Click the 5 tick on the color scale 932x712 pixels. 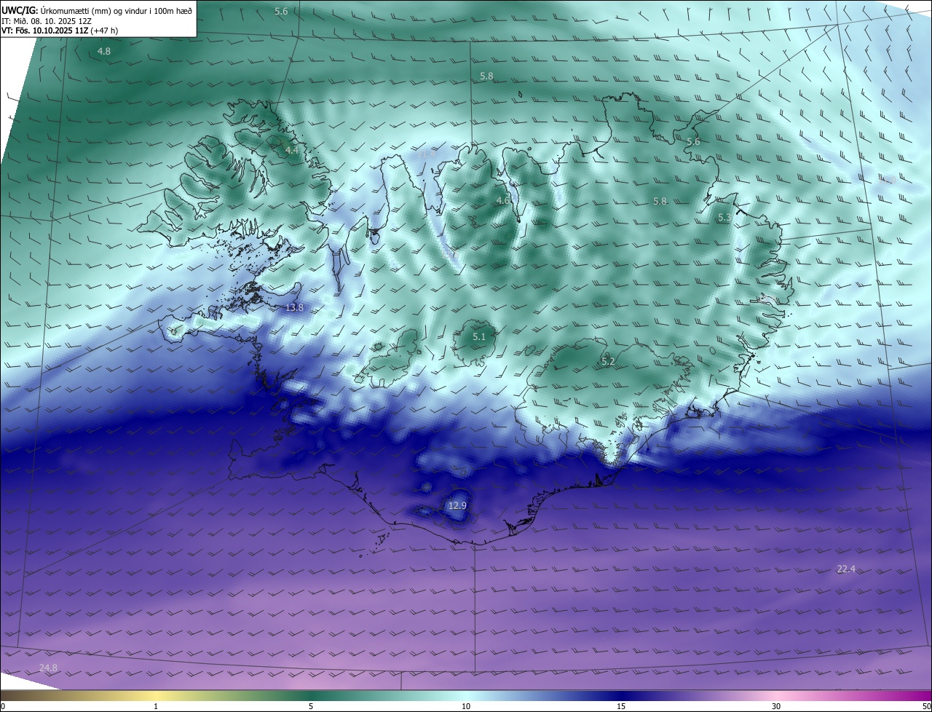[x=311, y=707]
